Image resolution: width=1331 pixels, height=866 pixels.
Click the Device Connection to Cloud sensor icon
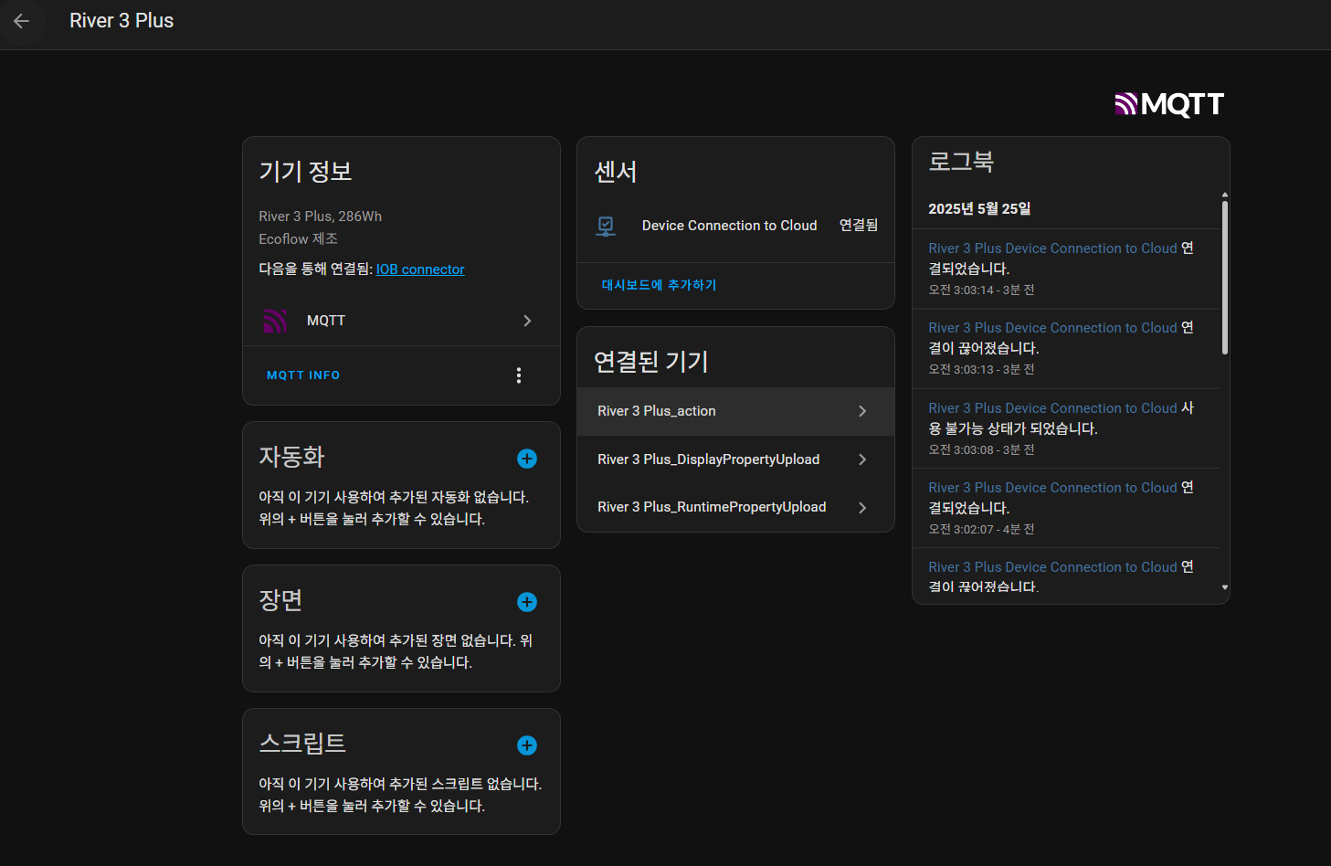tap(606, 226)
